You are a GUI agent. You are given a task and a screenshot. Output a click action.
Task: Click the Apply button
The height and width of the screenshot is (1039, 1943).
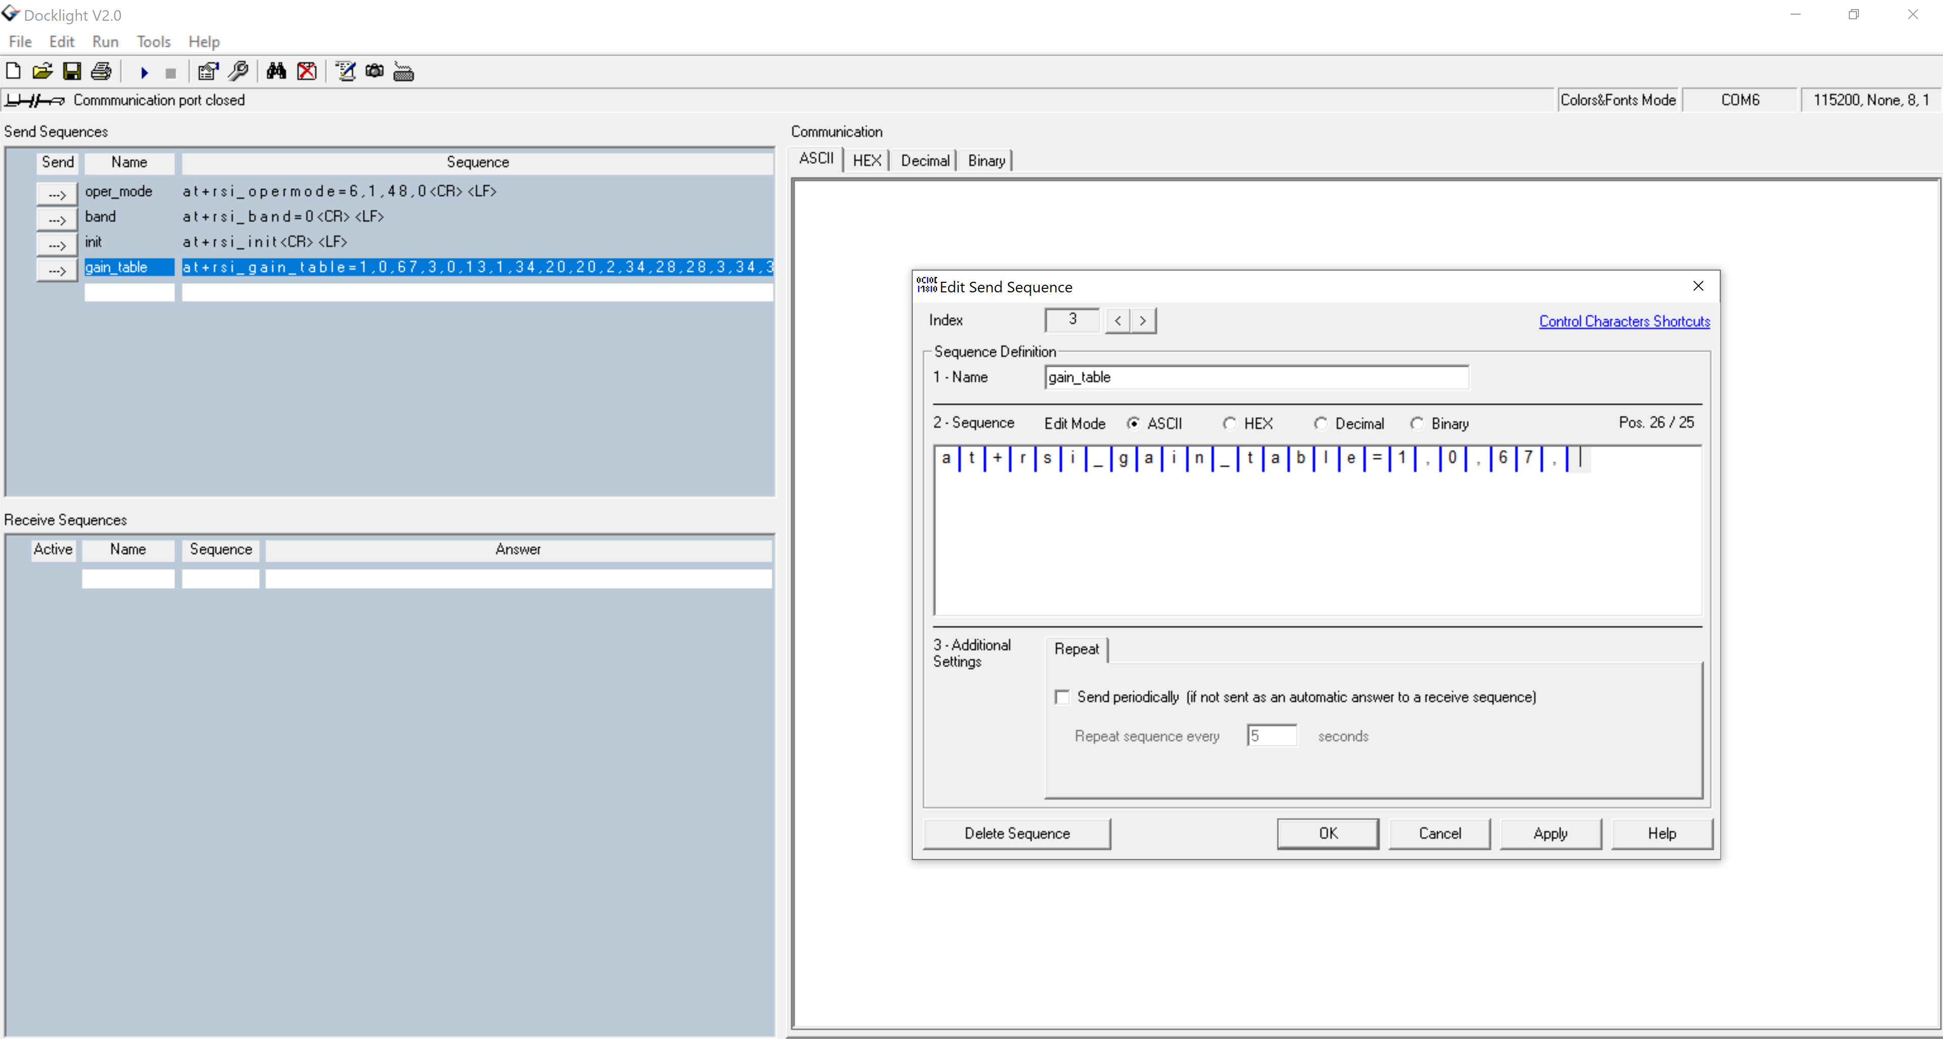[x=1550, y=833]
